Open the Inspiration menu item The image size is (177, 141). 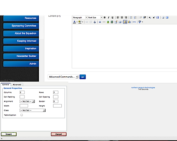click(21, 48)
